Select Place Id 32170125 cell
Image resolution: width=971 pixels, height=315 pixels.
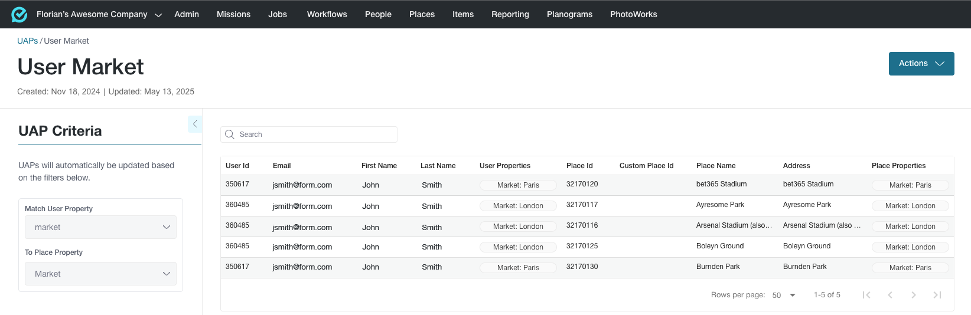(x=582, y=246)
